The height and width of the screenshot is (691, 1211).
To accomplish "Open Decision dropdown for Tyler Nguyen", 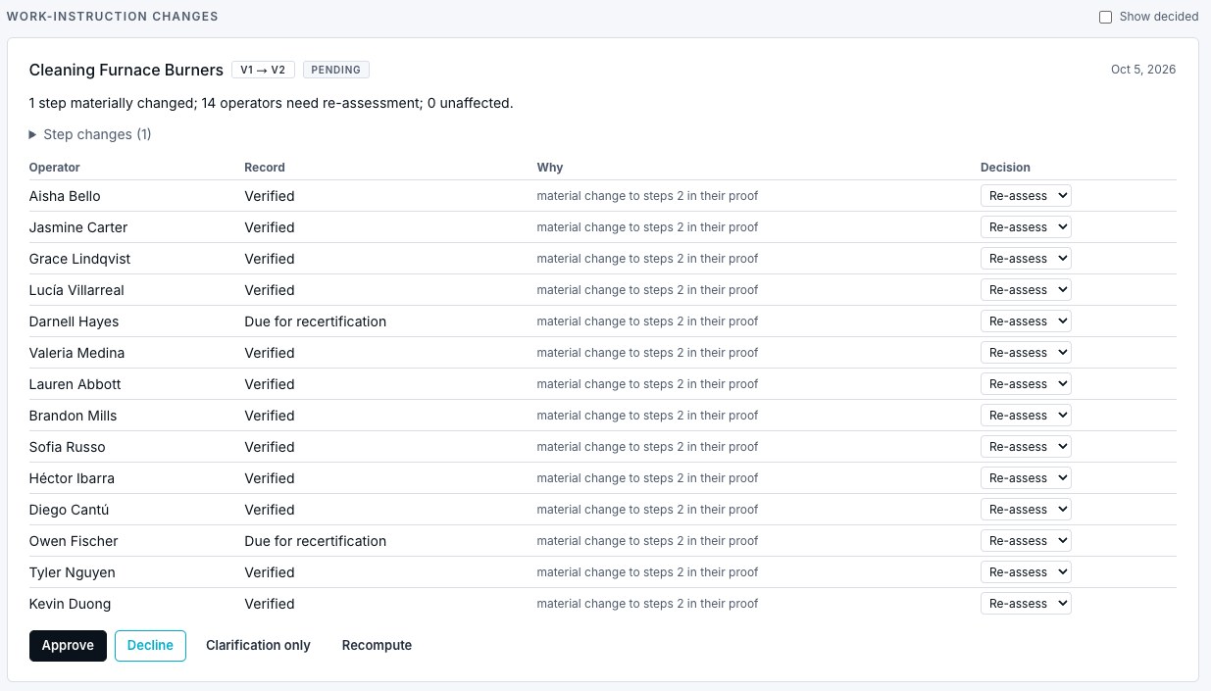I will point(1026,572).
